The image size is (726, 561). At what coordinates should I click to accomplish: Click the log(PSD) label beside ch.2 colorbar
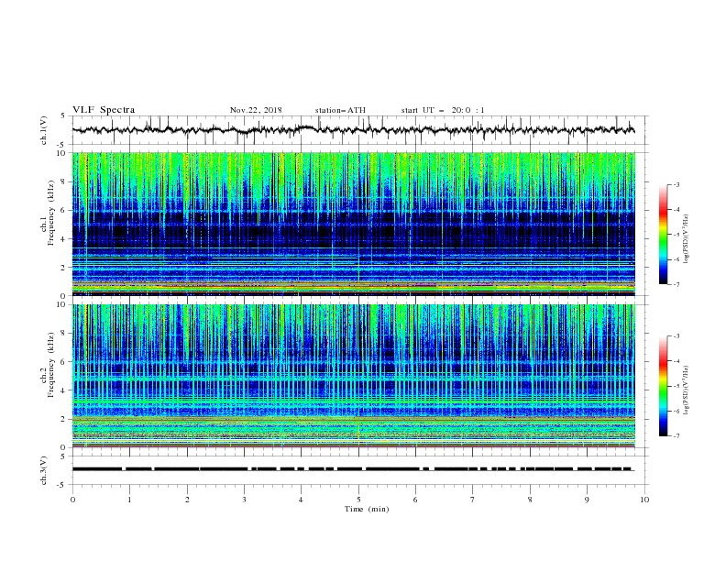(x=686, y=390)
